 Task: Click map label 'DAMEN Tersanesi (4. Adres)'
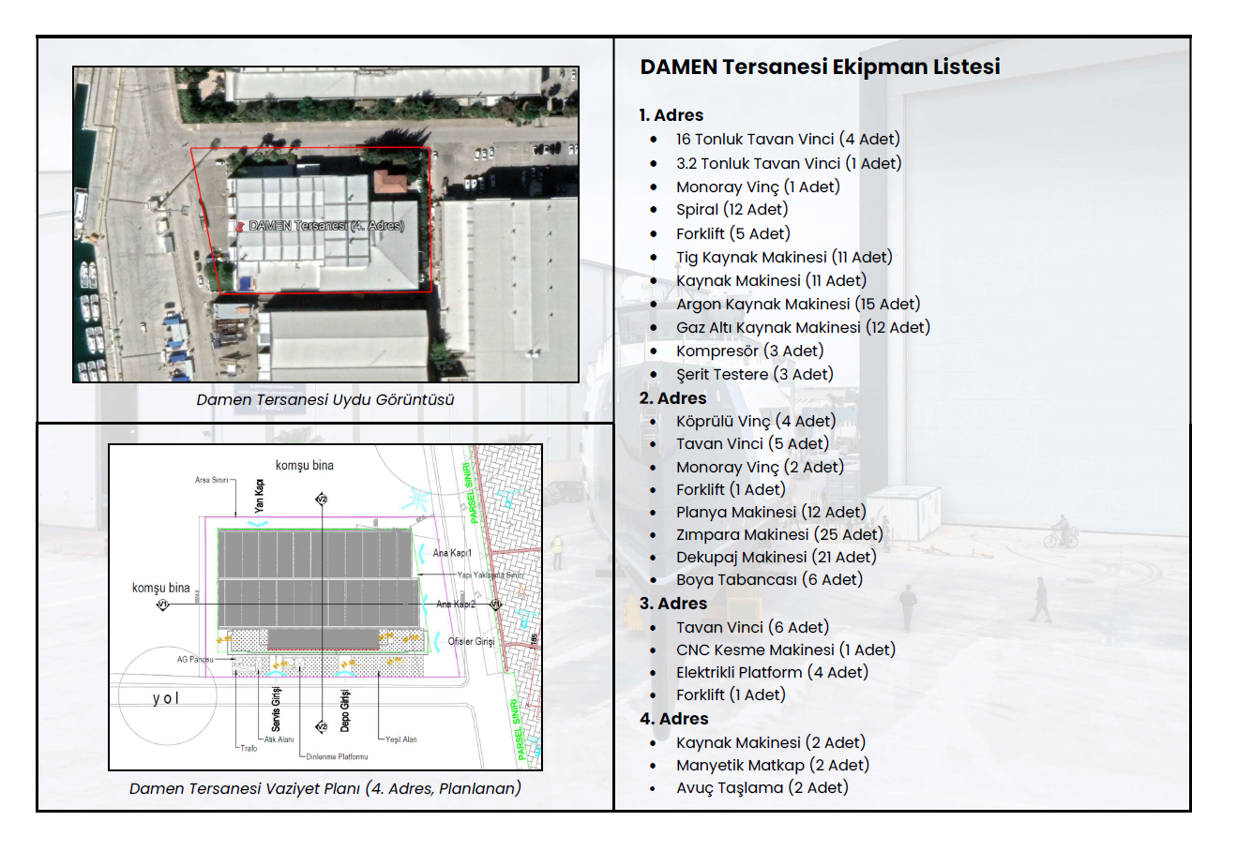326,226
